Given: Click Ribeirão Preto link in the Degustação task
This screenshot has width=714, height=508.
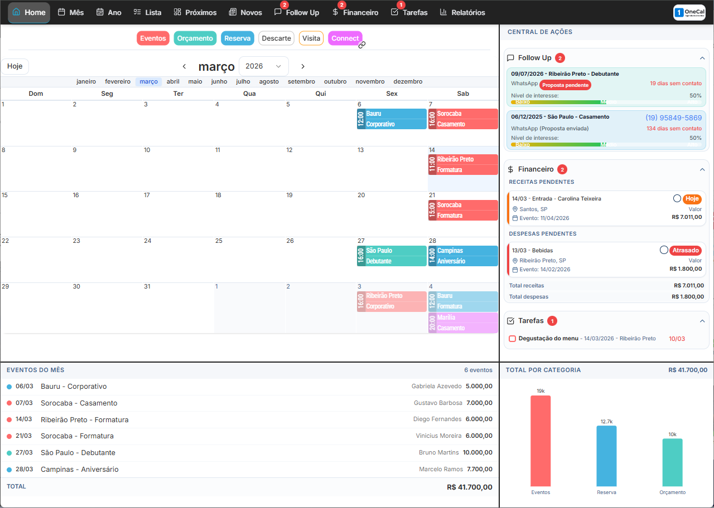Looking at the screenshot, I should point(638,339).
